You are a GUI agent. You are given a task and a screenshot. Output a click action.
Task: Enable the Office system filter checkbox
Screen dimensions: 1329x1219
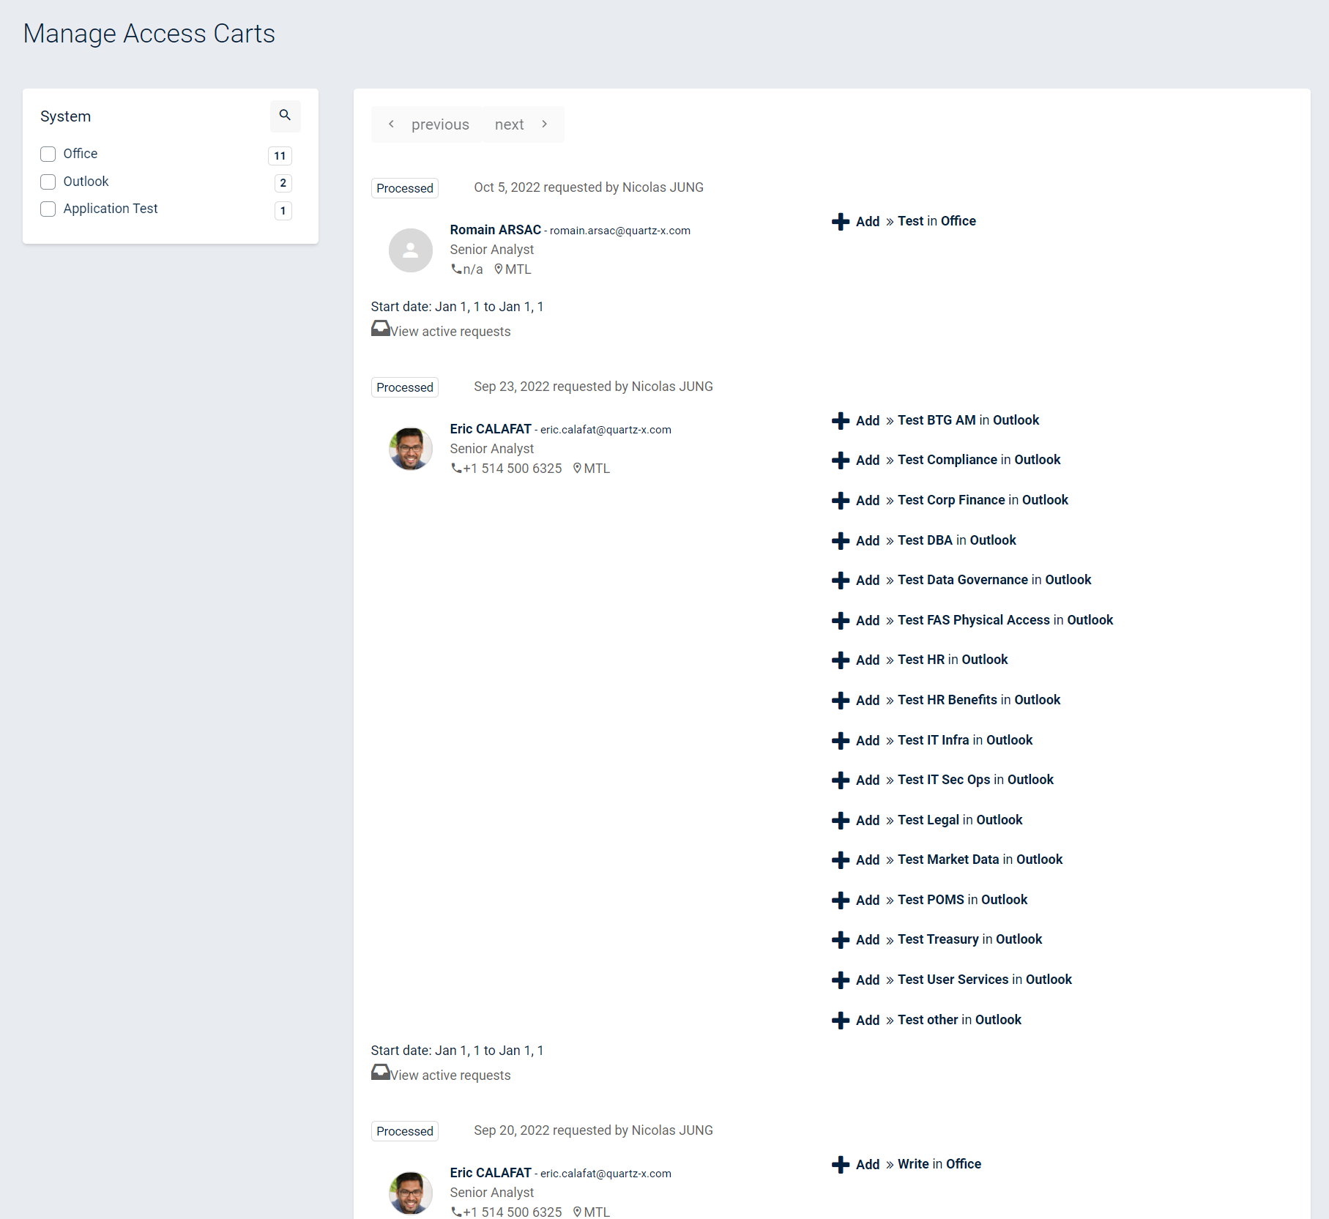click(x=48, y=154)
